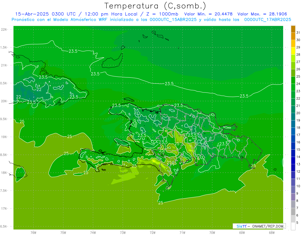This screenshot has height=236, width=305.
Task: Click the yellow legend band between 28 and 29
Action: click(293, 51)
